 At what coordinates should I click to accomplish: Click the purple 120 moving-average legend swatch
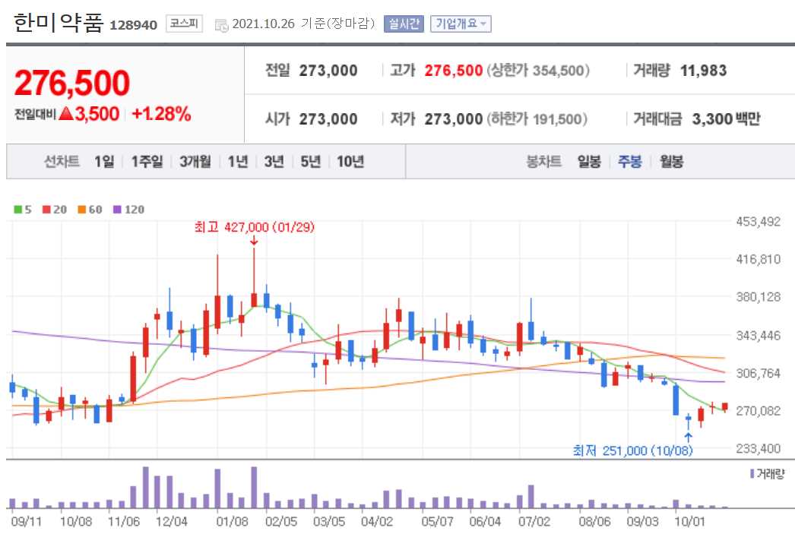[117, 209]
